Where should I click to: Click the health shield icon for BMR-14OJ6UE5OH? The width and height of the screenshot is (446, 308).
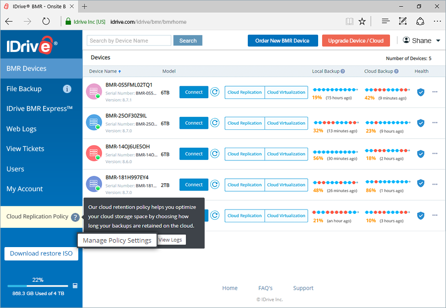click(421, 154)
